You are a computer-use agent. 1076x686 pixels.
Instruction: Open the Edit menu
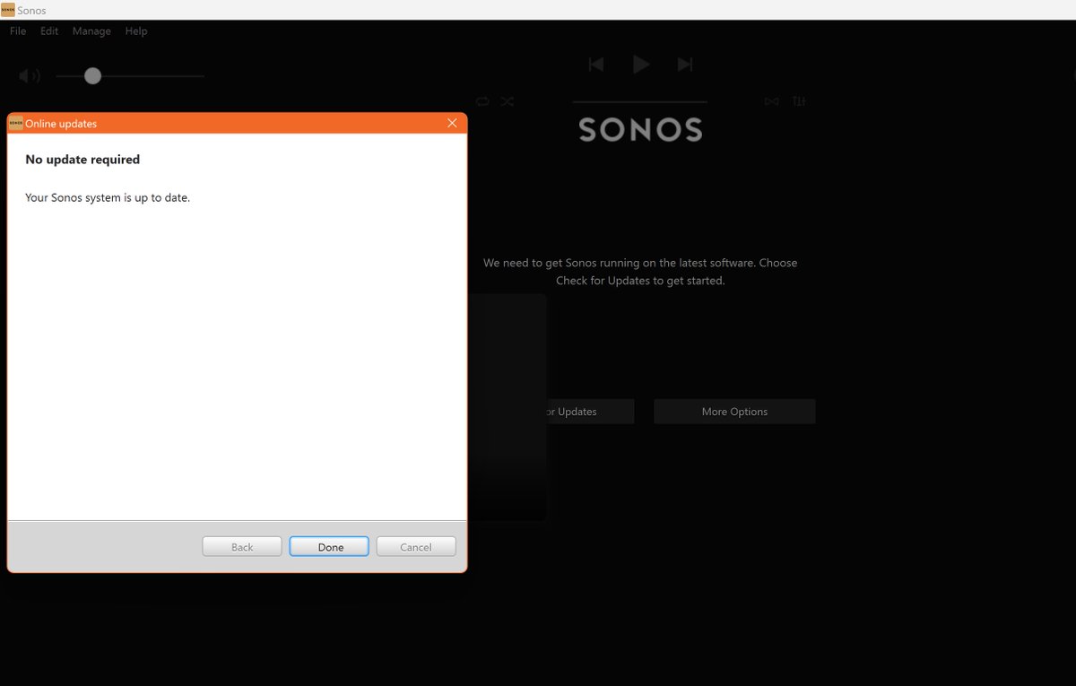coord(49,30)
